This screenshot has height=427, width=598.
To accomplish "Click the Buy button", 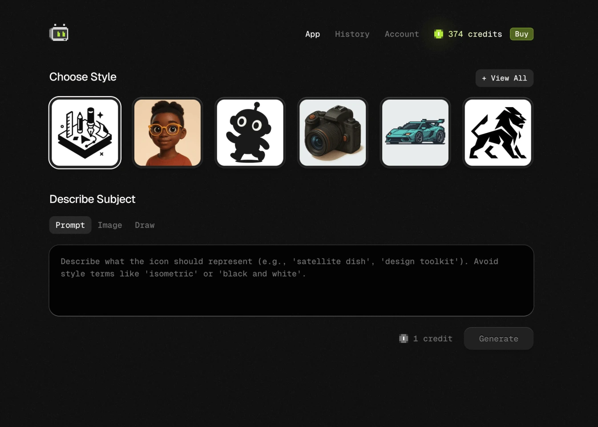I will click(521, 34).
